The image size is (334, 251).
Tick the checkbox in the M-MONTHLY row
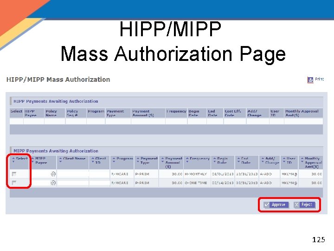point(14,174)
